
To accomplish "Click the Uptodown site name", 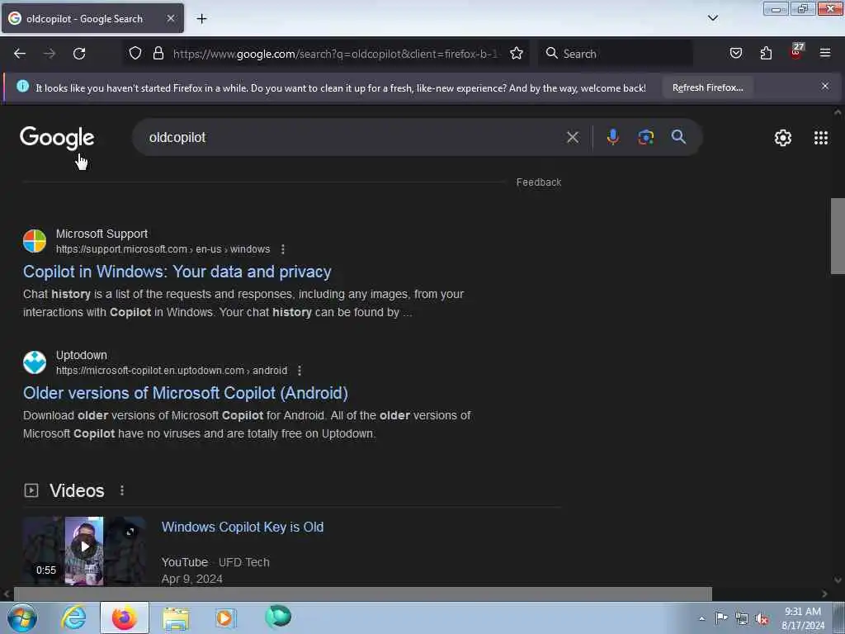I will (x=82, y=355).
